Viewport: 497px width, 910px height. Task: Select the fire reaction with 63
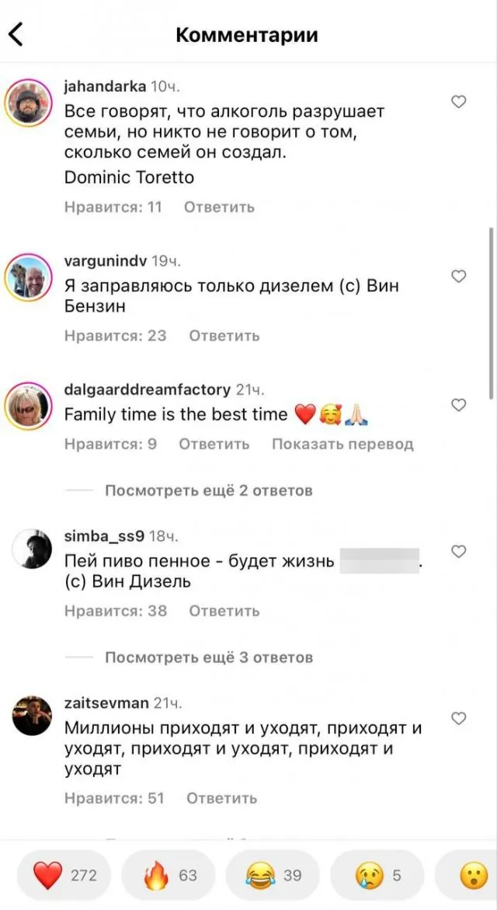(x=169, y=875)
